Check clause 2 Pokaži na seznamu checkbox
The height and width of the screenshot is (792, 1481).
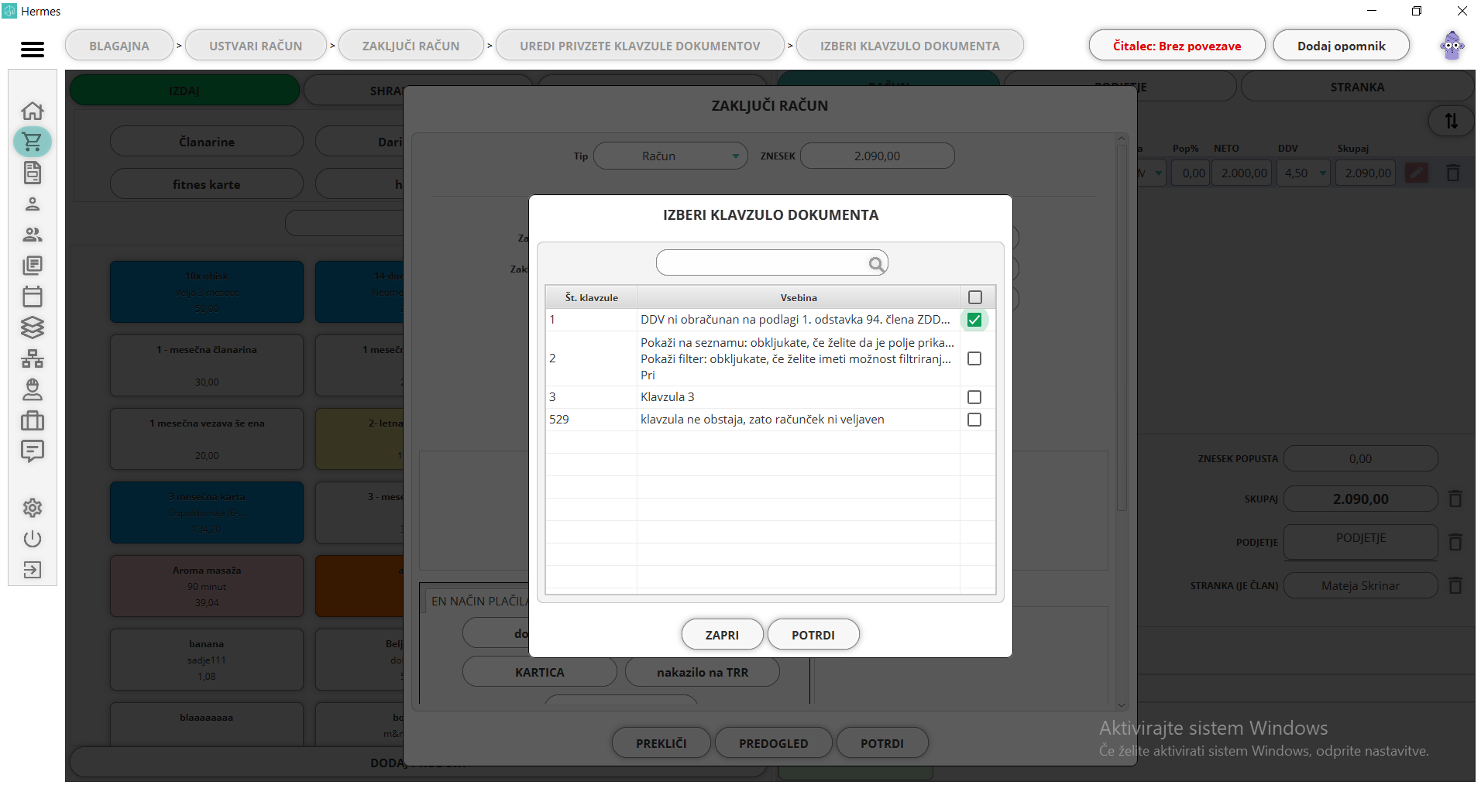[x=974, y=358]
